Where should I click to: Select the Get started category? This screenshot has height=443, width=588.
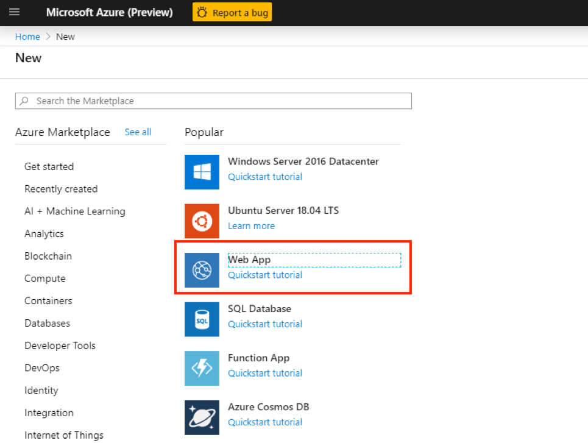coord(49,166)
